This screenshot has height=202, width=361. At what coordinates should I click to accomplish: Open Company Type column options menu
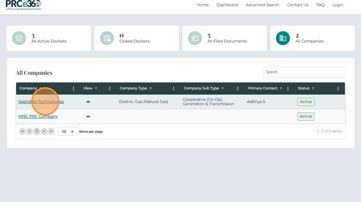pos(174,89)
